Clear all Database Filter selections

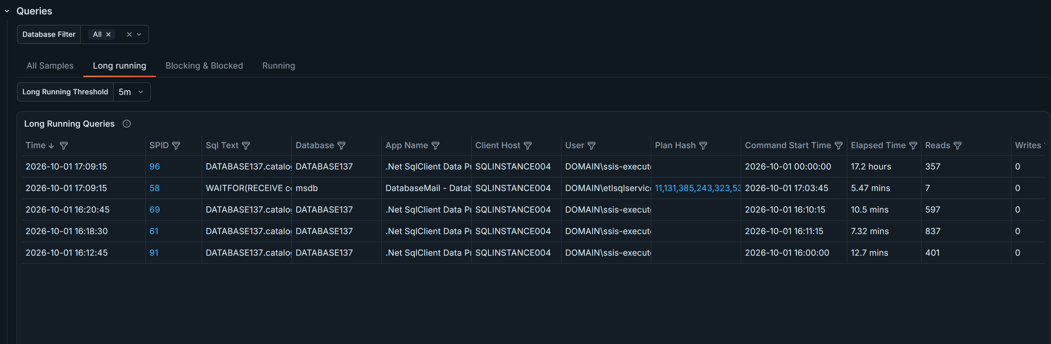click(x=129, y=35)
